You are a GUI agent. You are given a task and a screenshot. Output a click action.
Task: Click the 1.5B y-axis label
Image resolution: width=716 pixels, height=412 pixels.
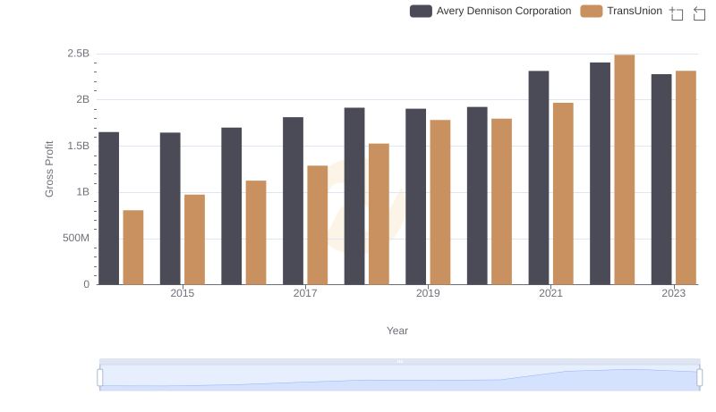click(x=78, y=146)
